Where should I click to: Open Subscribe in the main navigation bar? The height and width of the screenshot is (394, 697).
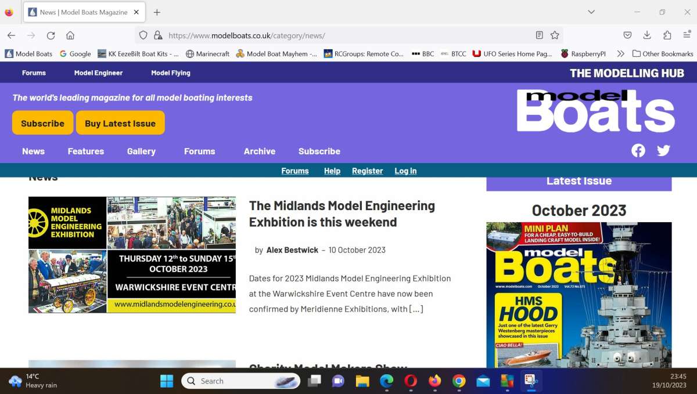(x=319, y=151)
